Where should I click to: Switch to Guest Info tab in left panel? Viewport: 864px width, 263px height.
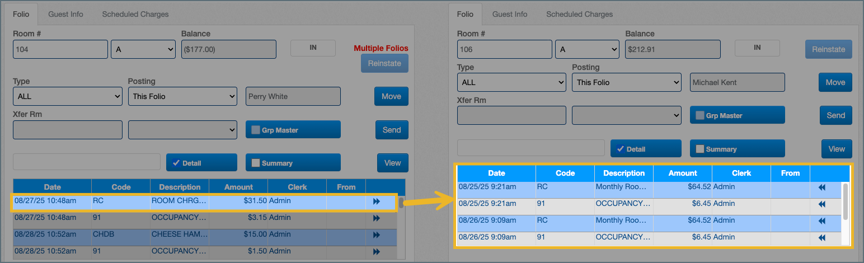point(65,14)
